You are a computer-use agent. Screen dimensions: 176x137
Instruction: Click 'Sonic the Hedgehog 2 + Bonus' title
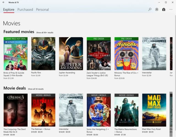tap(98, 131)
